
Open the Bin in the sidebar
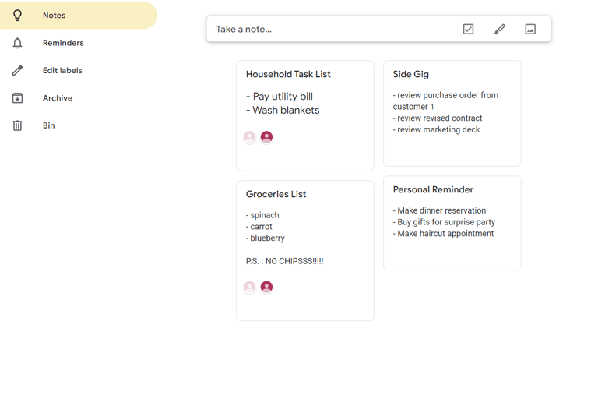click(49, 125)
